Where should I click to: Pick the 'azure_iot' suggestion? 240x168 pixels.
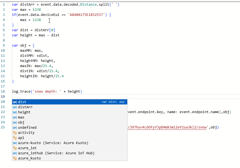(x=70, y=148)
